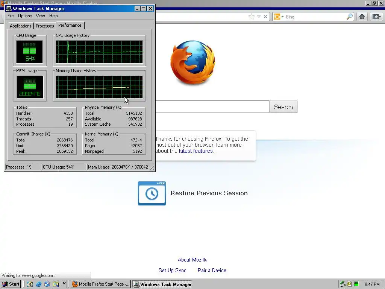Switch to Mozilla Firefox Start Page taskbar button
The height and width of the screenshot is (289, 385).
click(101, 284)
